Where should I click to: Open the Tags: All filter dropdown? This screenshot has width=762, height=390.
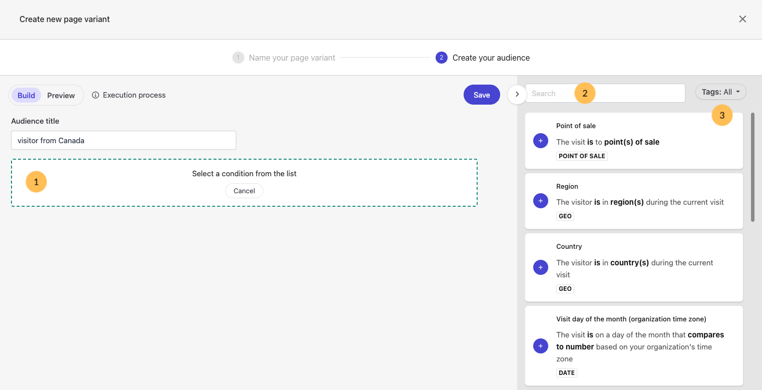coord(720,92)
